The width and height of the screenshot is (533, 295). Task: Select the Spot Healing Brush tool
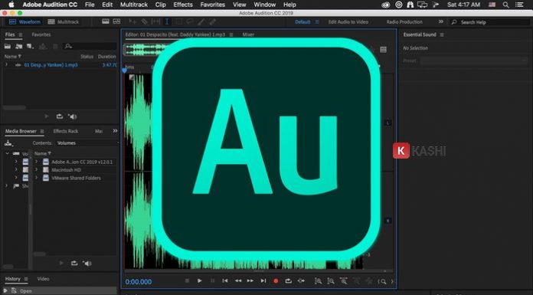click(212, 21)
